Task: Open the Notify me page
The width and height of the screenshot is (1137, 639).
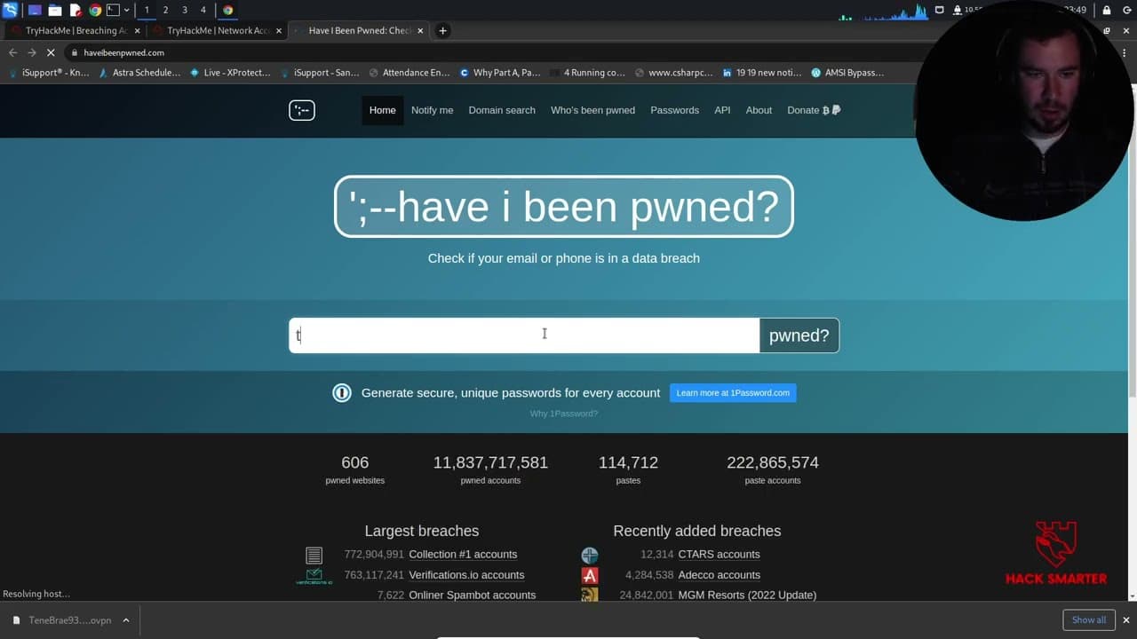Action: click(432, 110)
